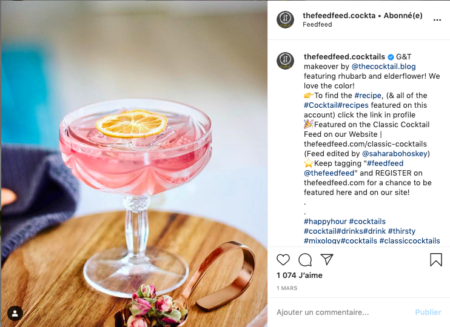Open thefeedfeed profile picture in header
Screen dimensions: 450x327
285,20
